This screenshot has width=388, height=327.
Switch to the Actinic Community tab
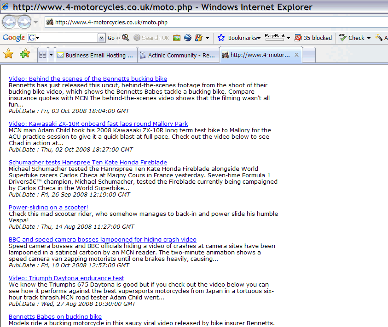click(179, 55)
